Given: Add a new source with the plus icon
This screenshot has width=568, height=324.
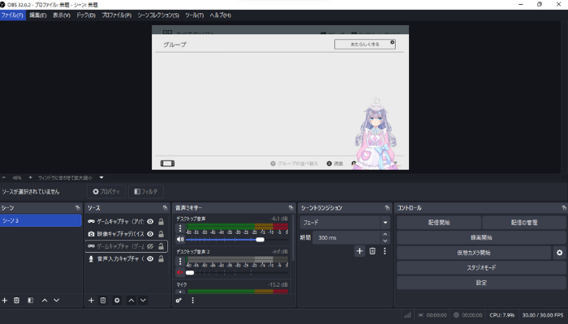Looking at the screenshot, I should (91, 301).
